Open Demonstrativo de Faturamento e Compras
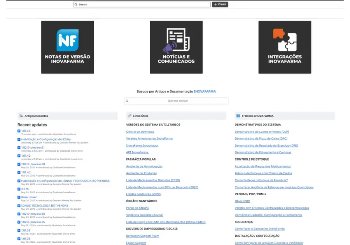Viewport: 350px width, 245px height. (263, 152)
